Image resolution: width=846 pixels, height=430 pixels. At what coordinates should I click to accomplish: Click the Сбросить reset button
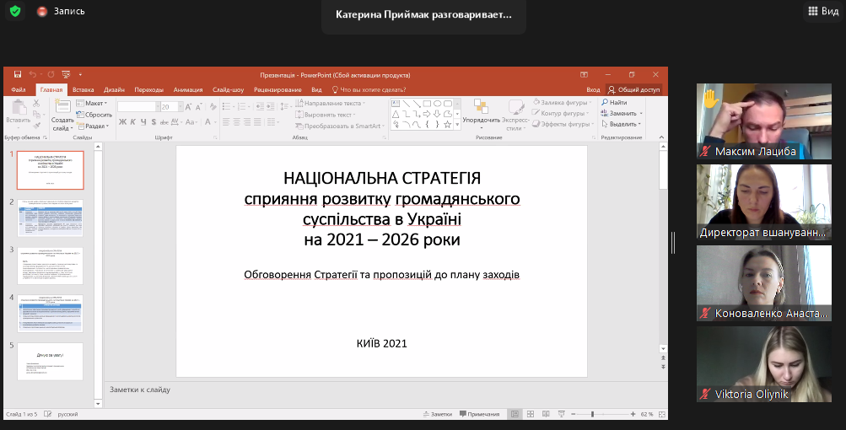click(x=97, y=115)
